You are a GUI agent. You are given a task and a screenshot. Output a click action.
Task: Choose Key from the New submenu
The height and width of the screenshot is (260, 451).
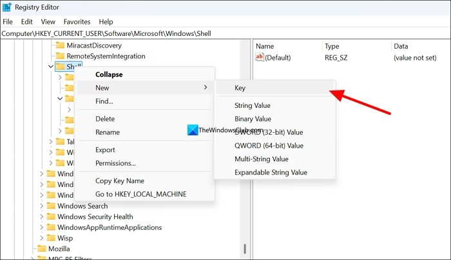point(240,88)
